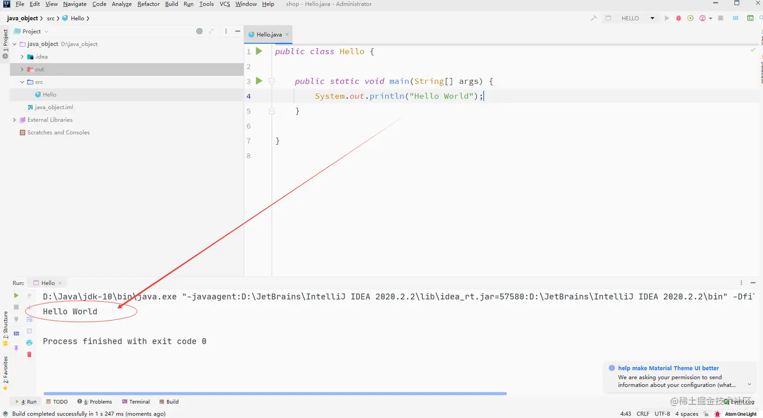This screenshot has width=763, height=418.
Task: Open the File menu
Action: click(20, 4)
